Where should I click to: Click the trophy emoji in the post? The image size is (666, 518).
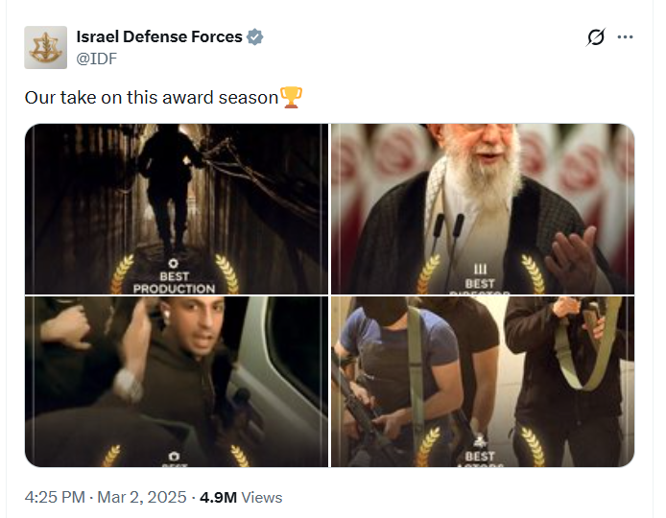[x=290, y=97]
